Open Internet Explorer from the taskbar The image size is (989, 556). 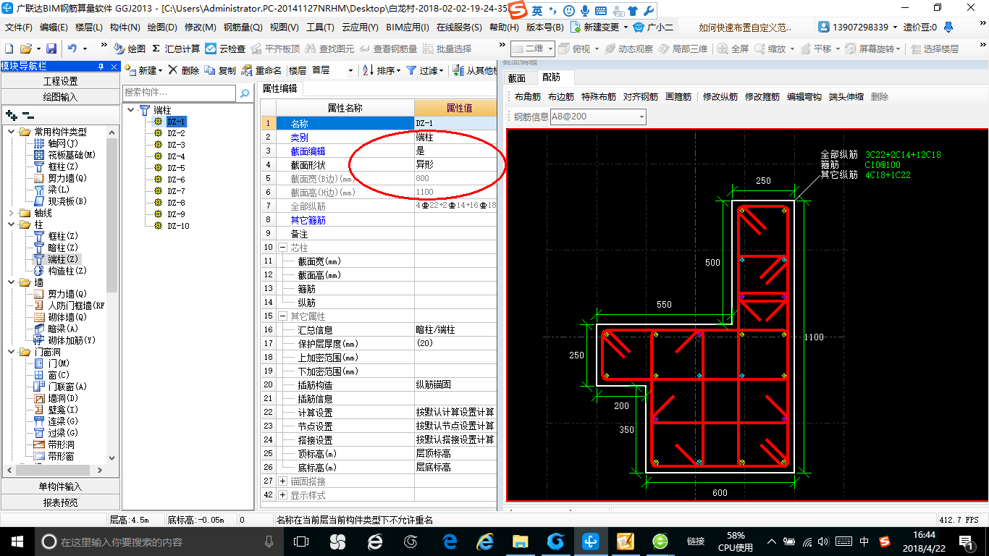point(484,542)
